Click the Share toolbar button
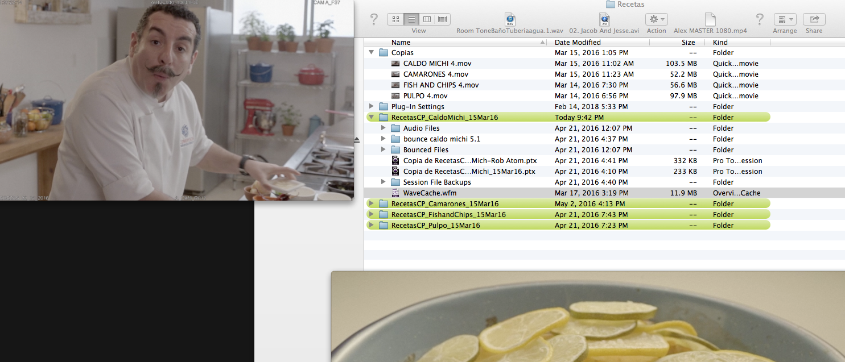Screen dimensions: 845x362 pyautogui.click(x=814, y=19)
